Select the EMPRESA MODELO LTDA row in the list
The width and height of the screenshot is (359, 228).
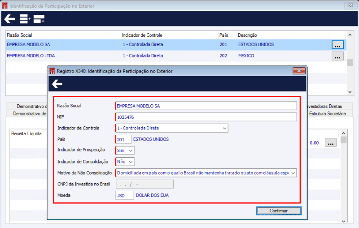coord(176,56)
